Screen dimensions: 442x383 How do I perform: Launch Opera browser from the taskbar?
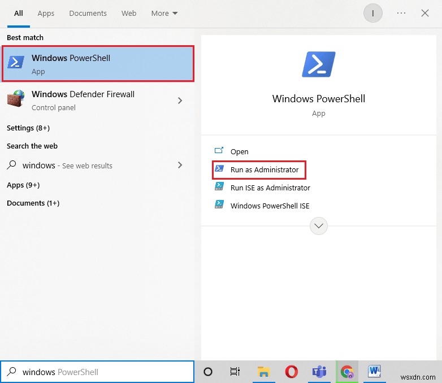[x=292, y=372]
